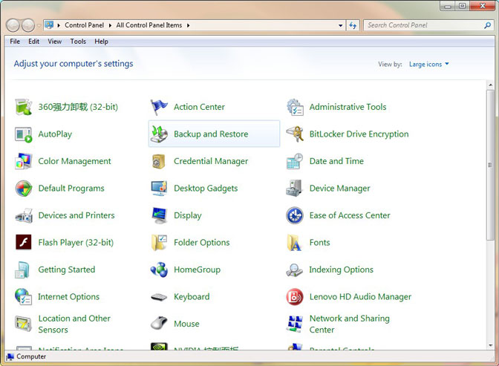Image resolution: width=499 pixels, height=366 pixels.
Task: Open the Color Management icon
Action: click(x=23, y=161)
